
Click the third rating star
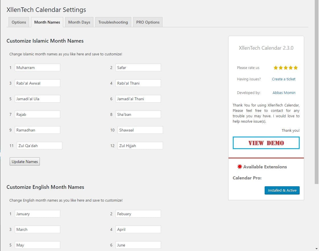click(286, 68)
